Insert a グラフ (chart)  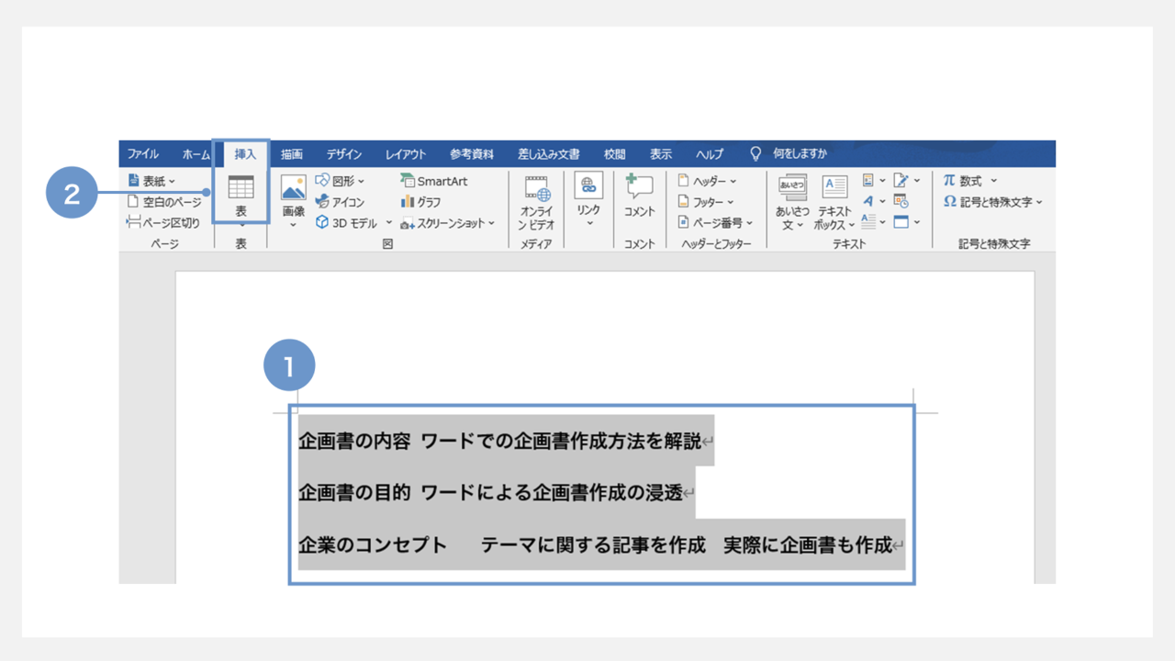click(x=420, y=202)
